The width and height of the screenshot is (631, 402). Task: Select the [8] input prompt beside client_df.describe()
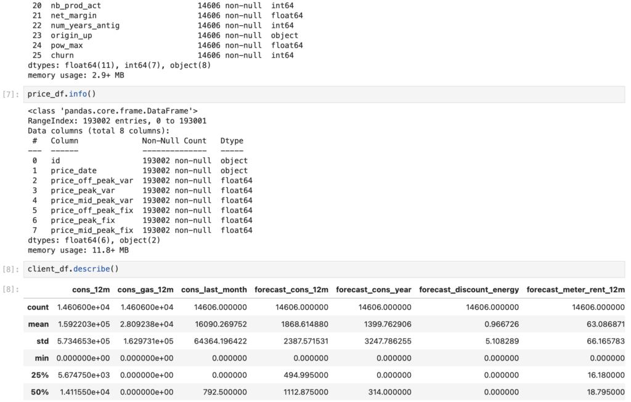12,270
